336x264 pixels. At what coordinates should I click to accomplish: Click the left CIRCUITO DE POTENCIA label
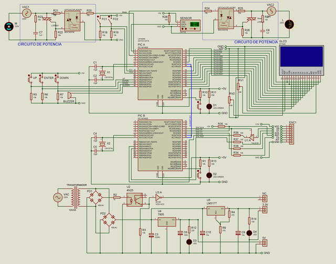coord(40,44)
